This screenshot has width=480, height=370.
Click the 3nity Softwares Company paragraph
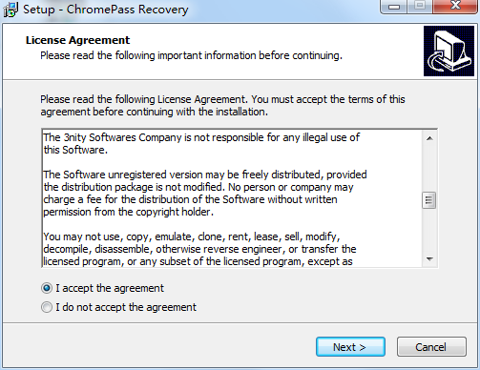[x=201, y=144]
